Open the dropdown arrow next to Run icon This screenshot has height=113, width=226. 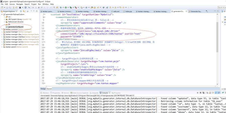point(68,7)
